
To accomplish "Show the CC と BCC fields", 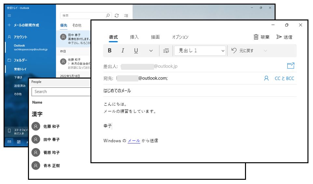I will point(284,78).
